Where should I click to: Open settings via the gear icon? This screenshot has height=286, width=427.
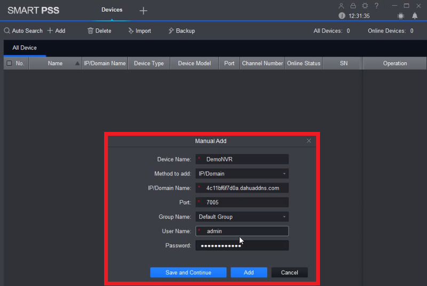click(x=365, y=6)
